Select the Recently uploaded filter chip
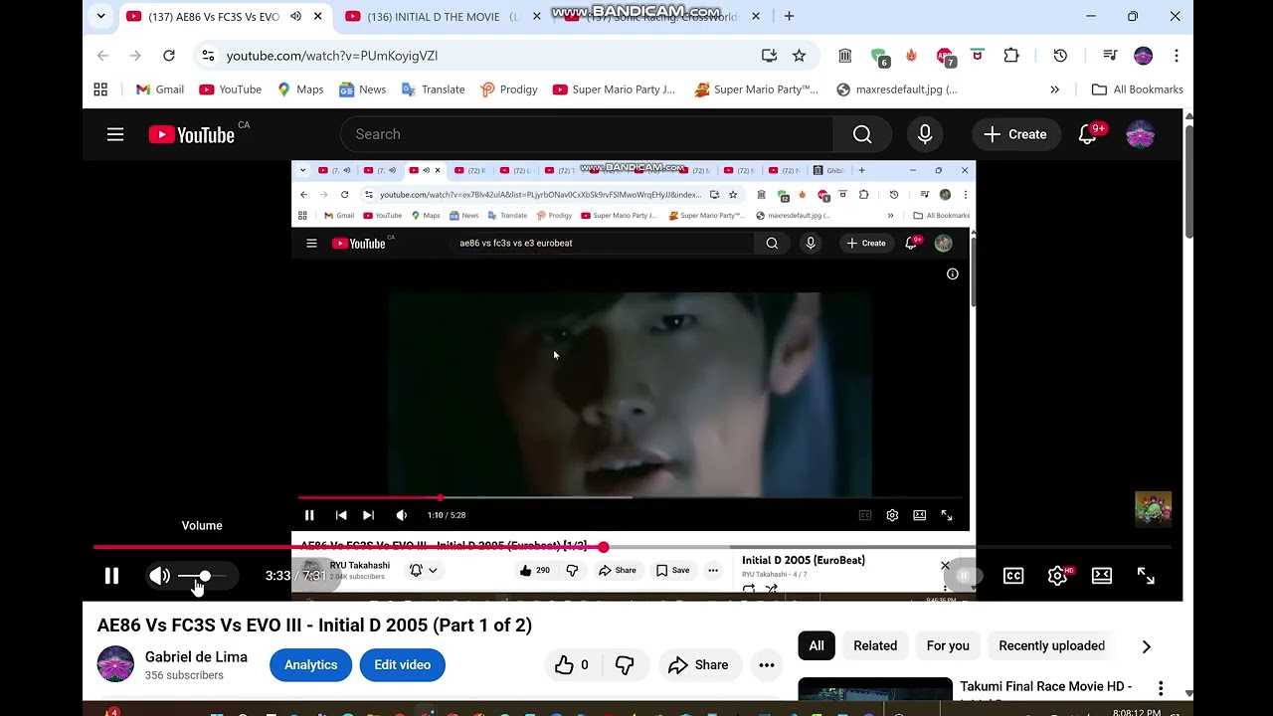1273x716 pixels. coord(1051,646)
